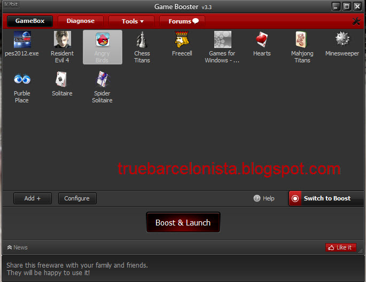Close the Game Booster window

357,6
